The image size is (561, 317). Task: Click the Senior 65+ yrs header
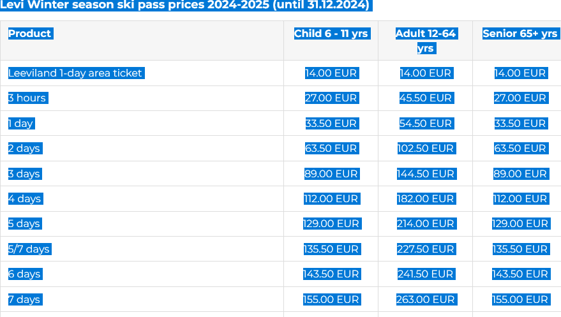[x=521, y=34]
